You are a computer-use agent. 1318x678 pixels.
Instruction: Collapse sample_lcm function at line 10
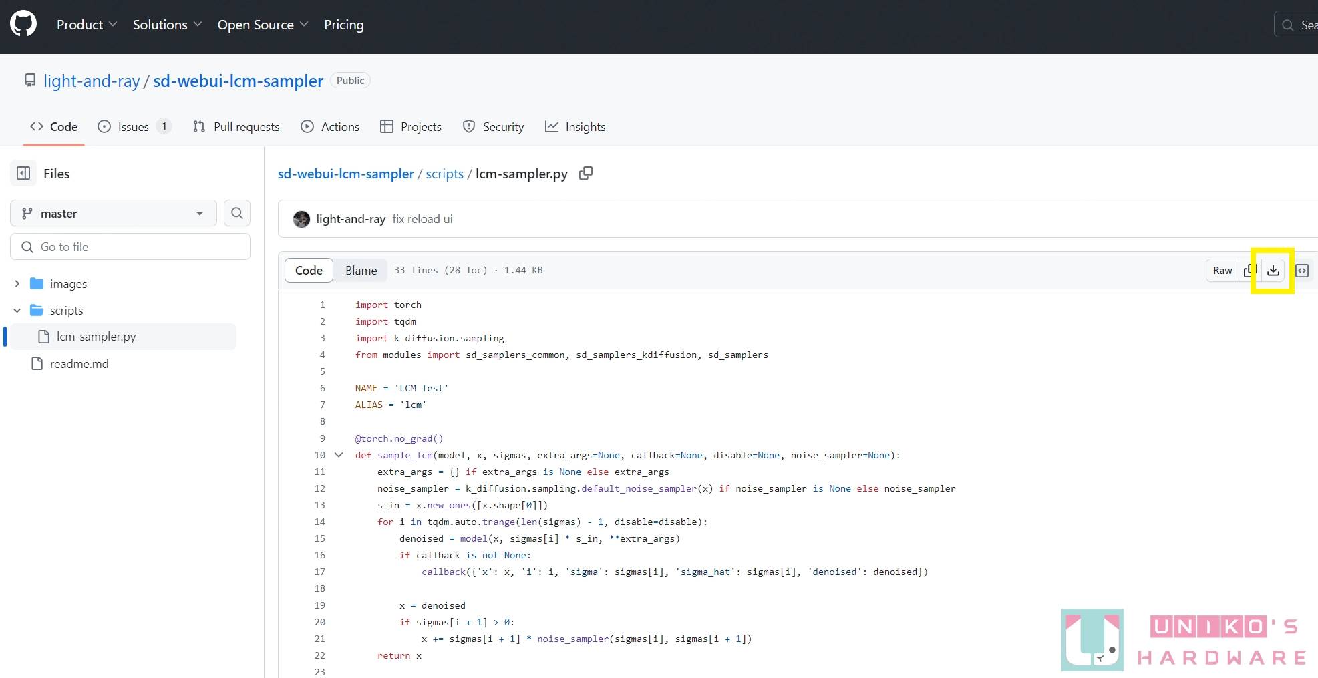click(339, 455)
